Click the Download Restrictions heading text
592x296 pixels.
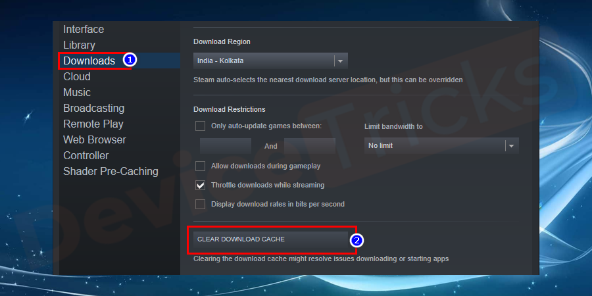tap(229, 109)
